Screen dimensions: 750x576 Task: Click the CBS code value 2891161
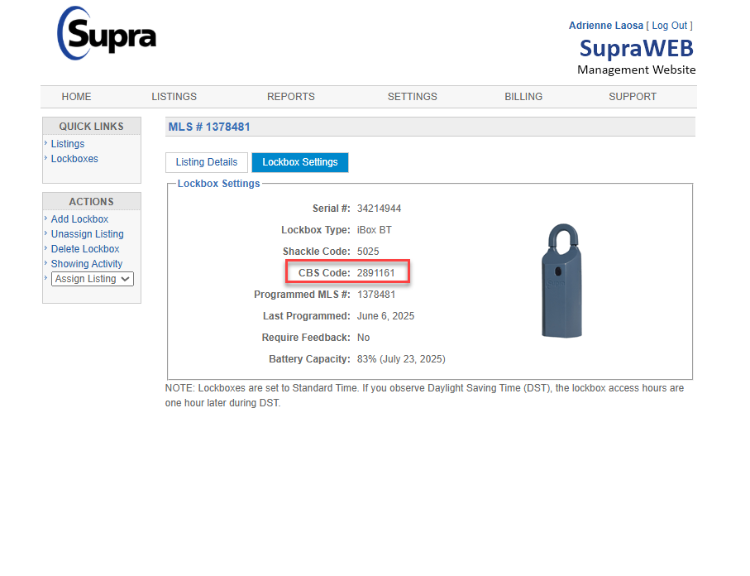click(375, 273)
